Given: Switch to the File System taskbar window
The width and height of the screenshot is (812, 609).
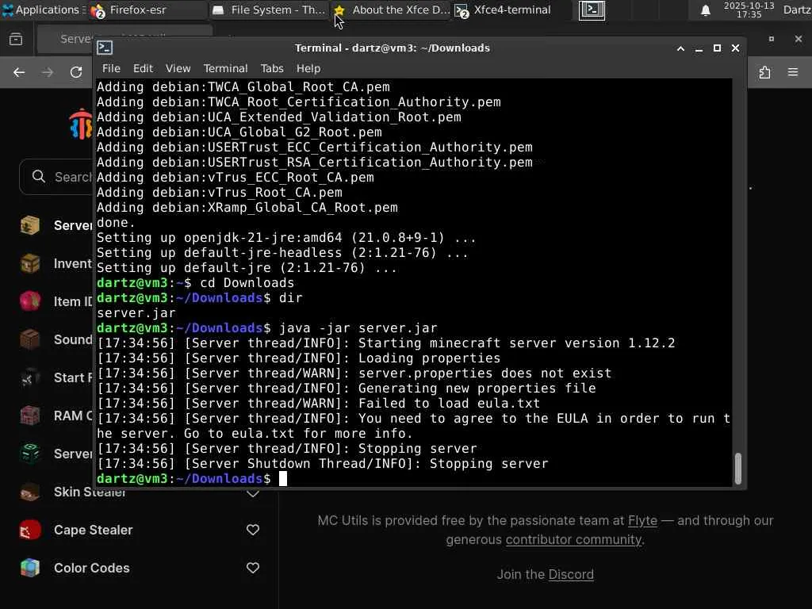Looking at the screenshot, I should coord(270,10).
